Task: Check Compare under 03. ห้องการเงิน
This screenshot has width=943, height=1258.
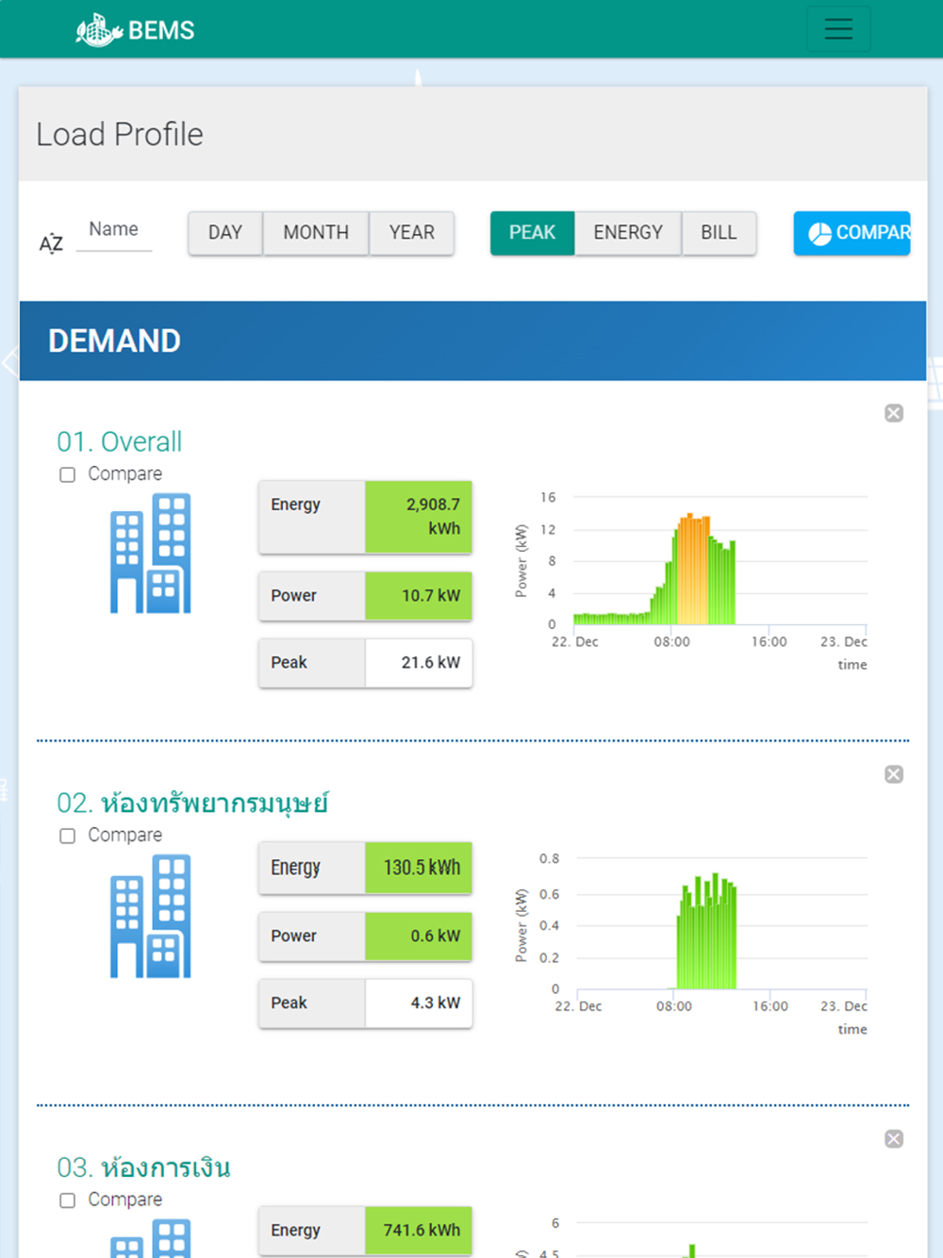Action: (x=68, y=1200)
